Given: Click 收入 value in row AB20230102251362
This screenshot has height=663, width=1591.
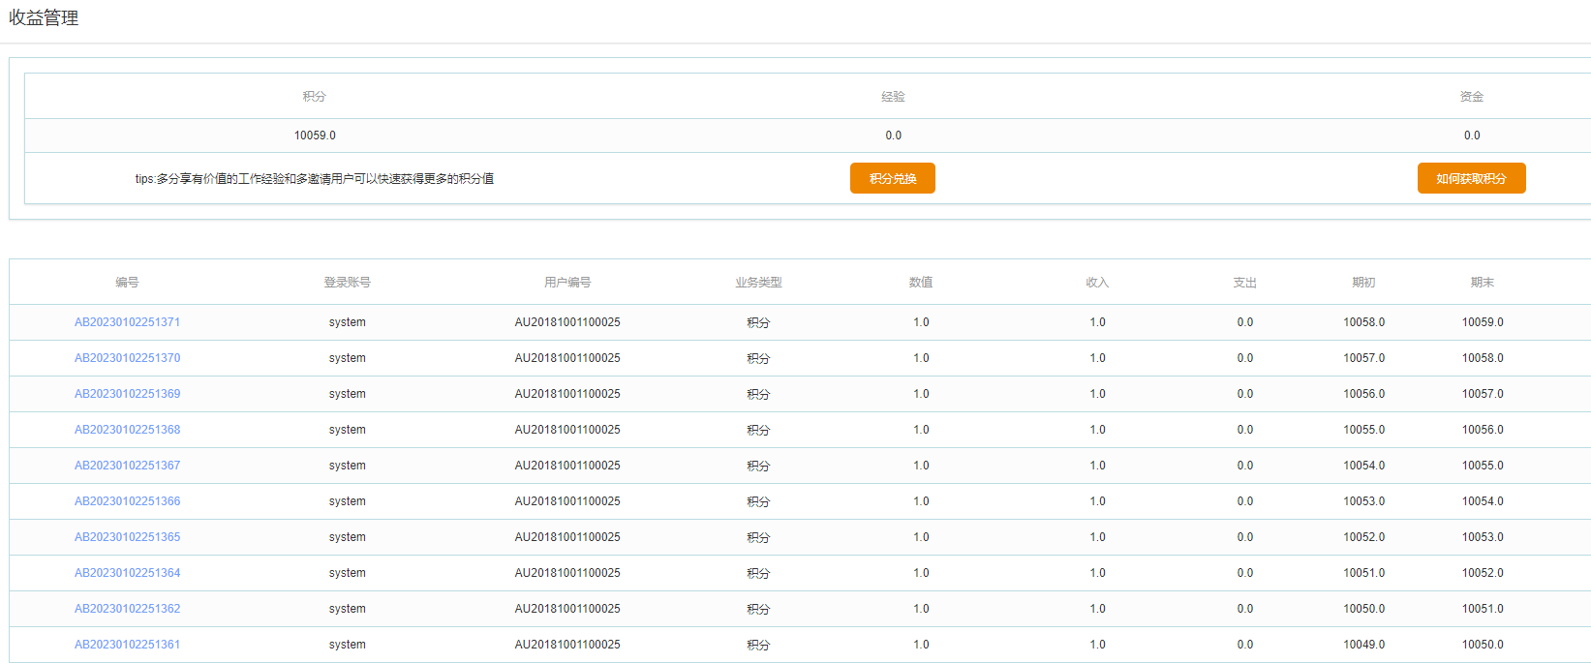Looking at the screenshot, I should (1097, 609).
